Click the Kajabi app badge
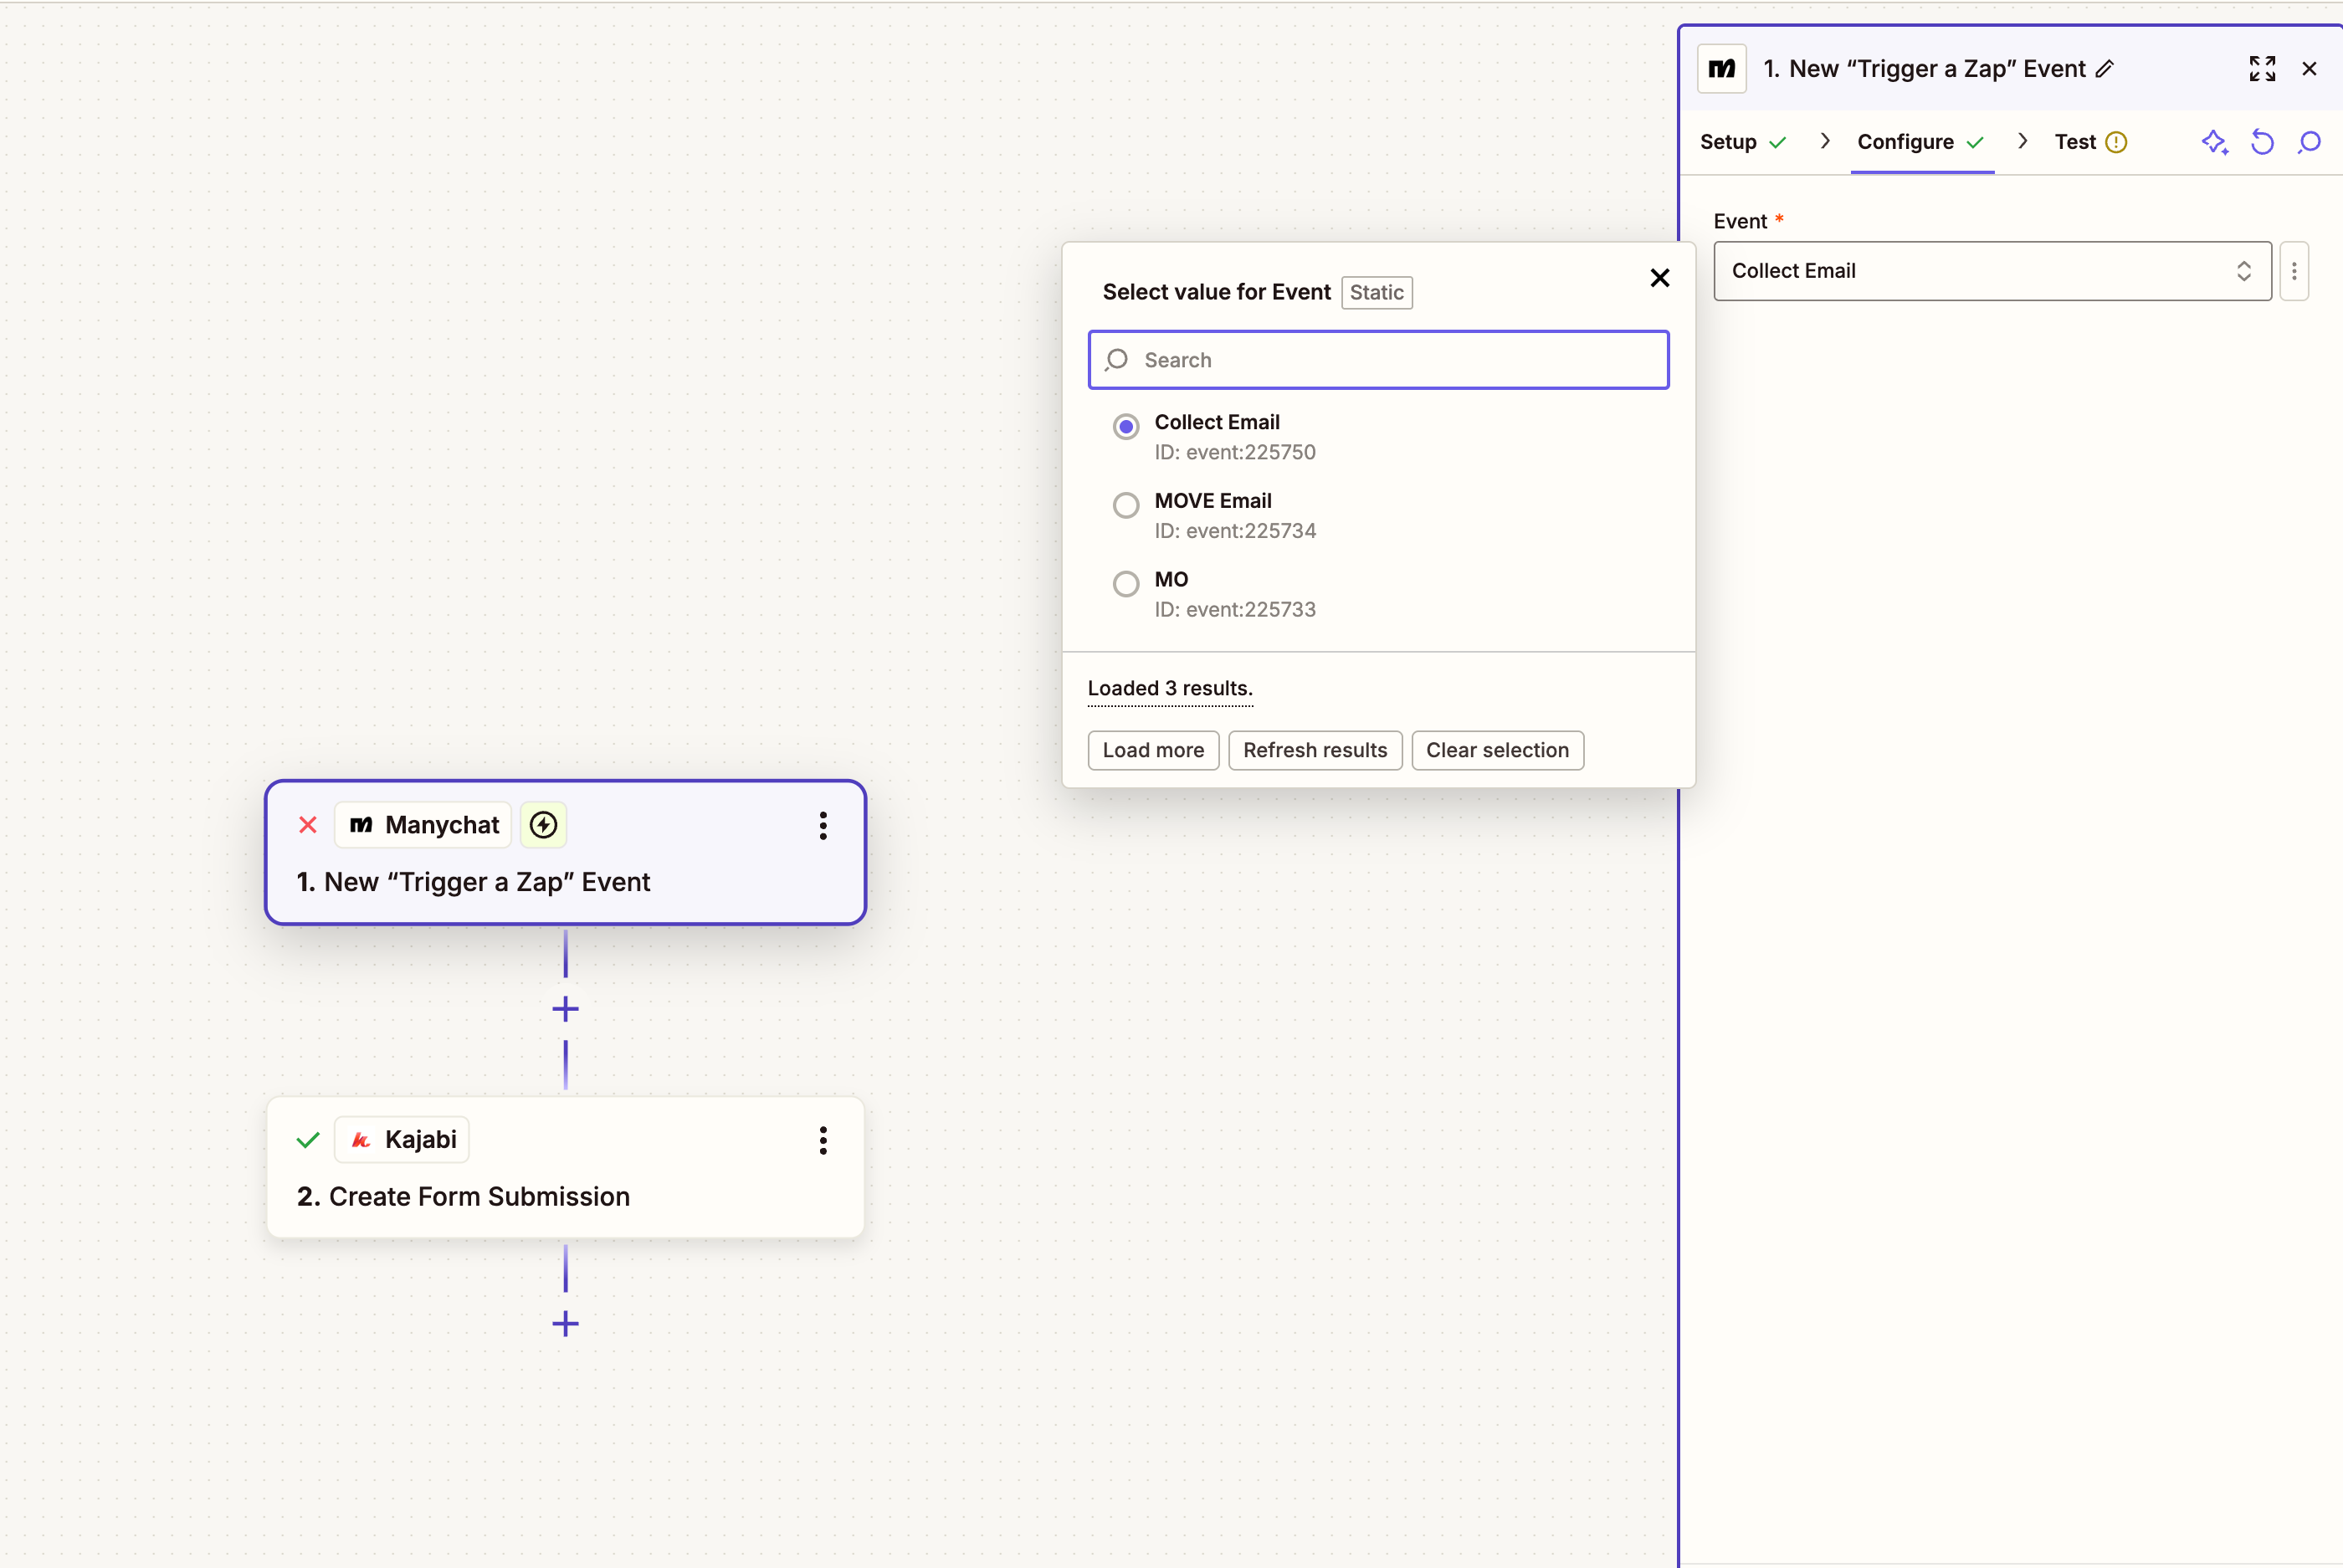 pyautogui.click(x=402, y=1140)
